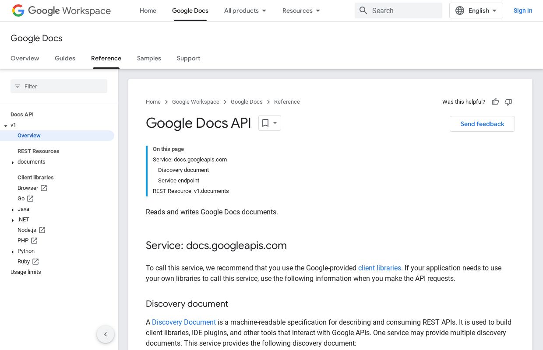The width and height of the screenshot is (543, 350).
Task: Click the globe language icon
Action: (460, 10)
